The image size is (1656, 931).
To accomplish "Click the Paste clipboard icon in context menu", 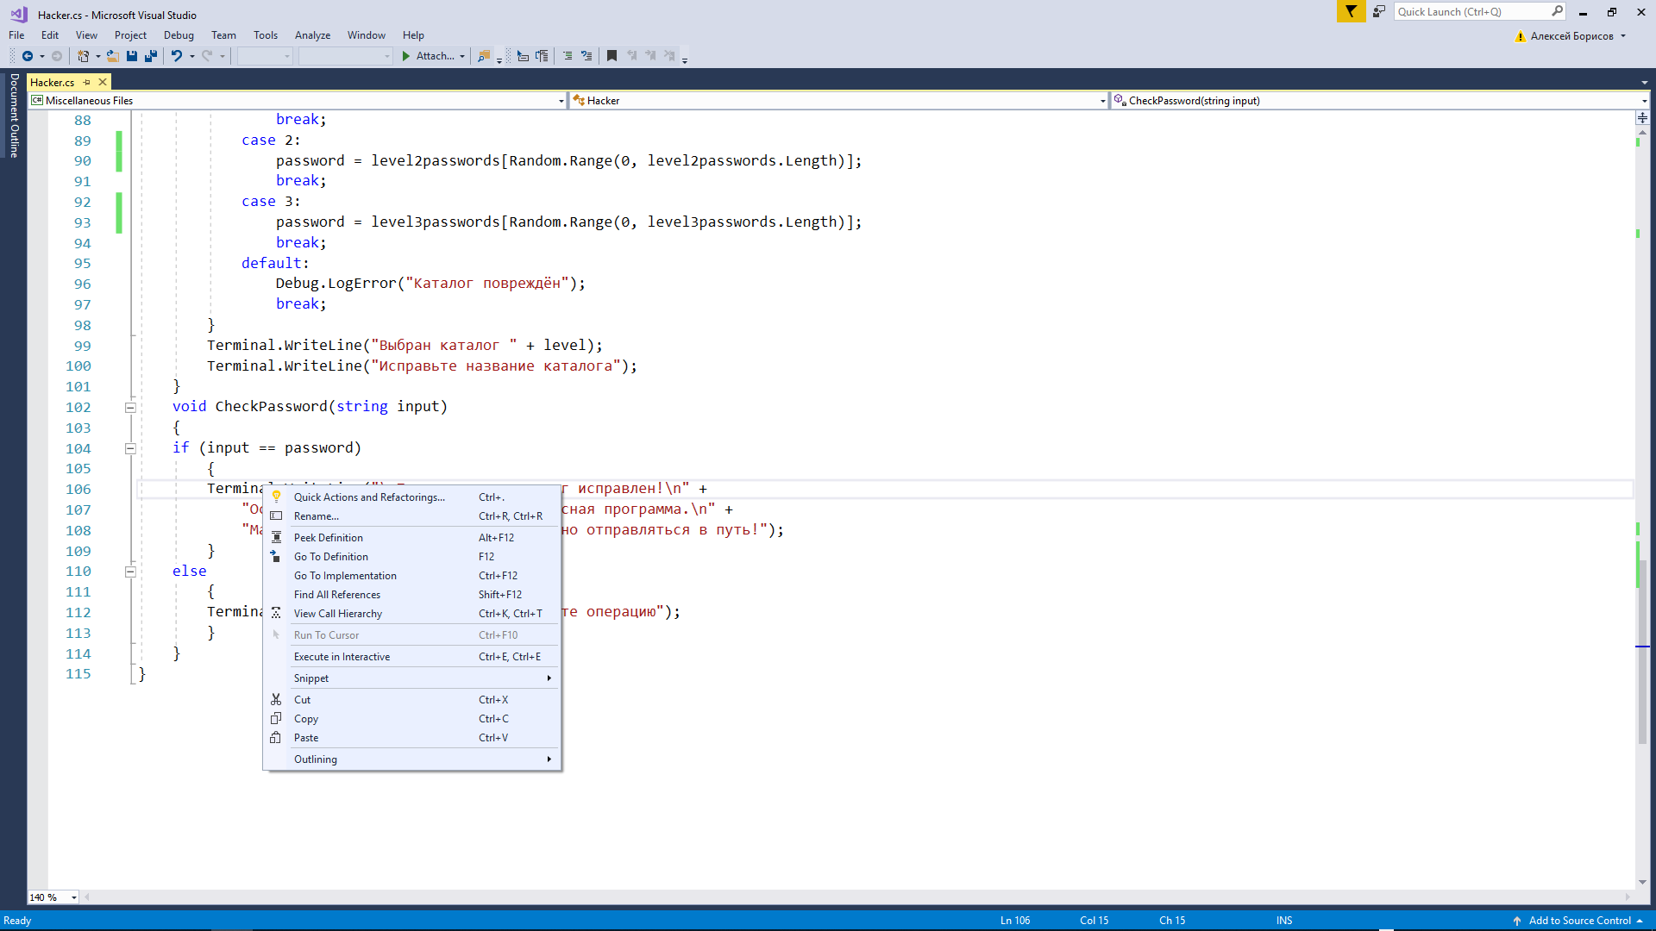I will 276,737.
